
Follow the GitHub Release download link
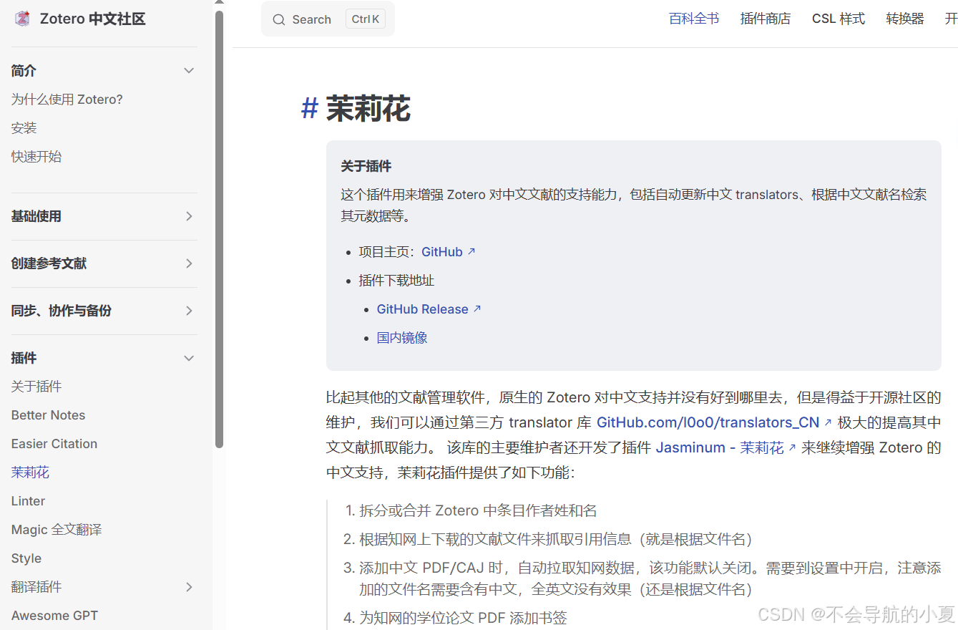point(429,309)
